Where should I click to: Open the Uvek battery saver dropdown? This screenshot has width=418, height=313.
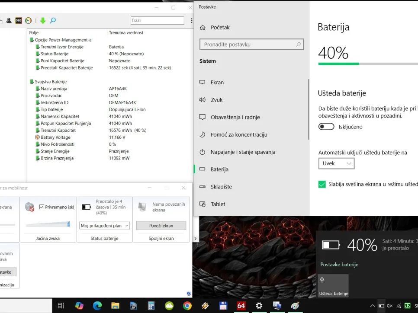pyautogui.click(x=336, y=163)
